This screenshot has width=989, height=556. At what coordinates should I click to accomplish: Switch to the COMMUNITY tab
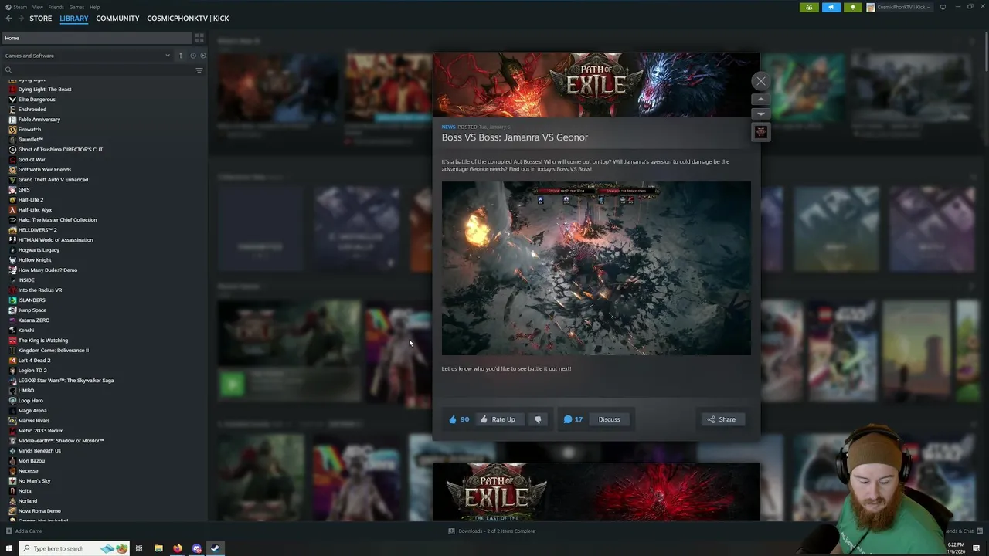click(117, 18)
